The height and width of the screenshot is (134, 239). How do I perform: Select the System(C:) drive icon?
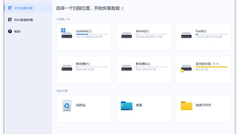click(67, 33)
